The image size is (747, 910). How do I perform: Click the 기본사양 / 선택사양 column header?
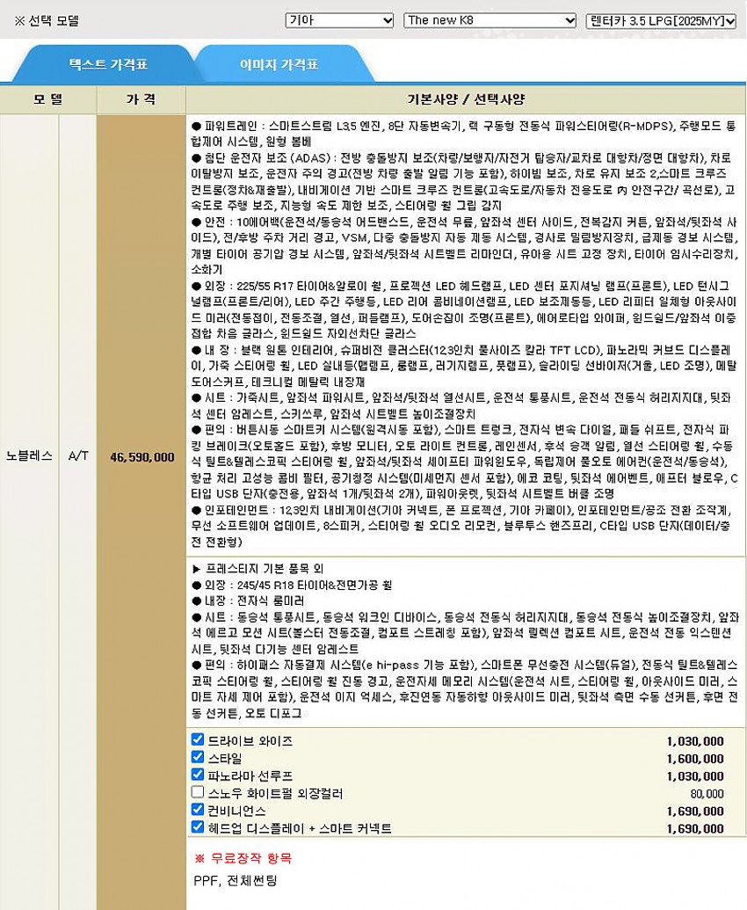coord(466,99)
